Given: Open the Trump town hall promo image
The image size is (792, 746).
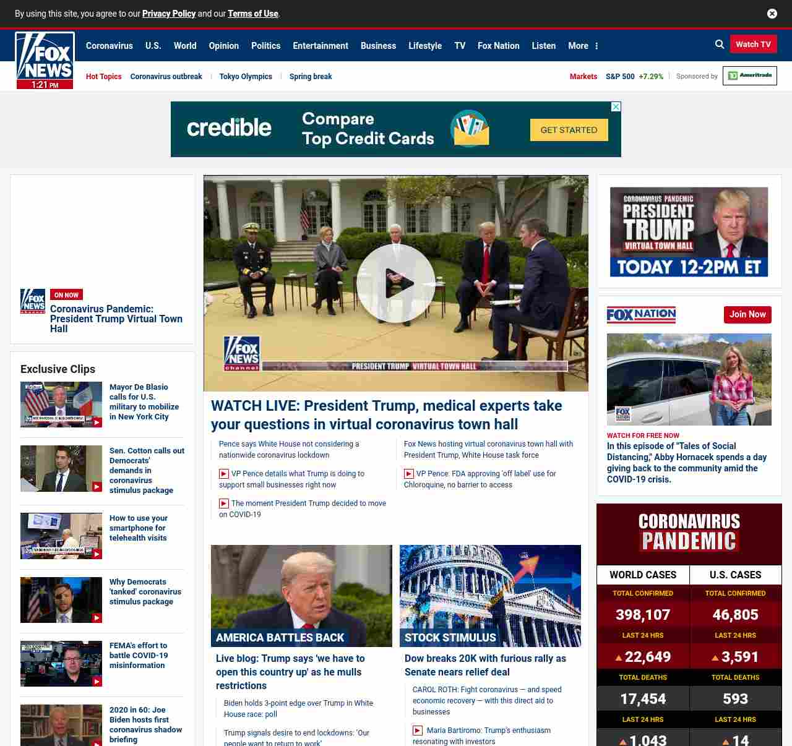Looking at the screenshot, I should (x=689, y=232).
